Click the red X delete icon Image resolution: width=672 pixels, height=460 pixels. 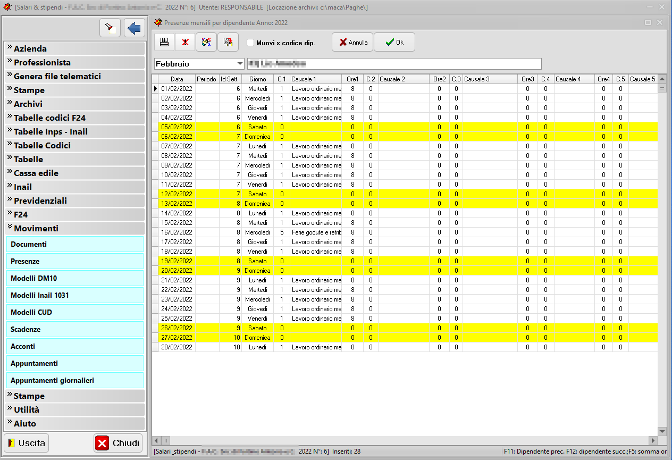[185, 42]
